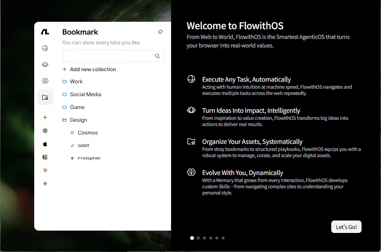
Task: Select the starred folder bookmark icon
Action: tap(45, 97)
